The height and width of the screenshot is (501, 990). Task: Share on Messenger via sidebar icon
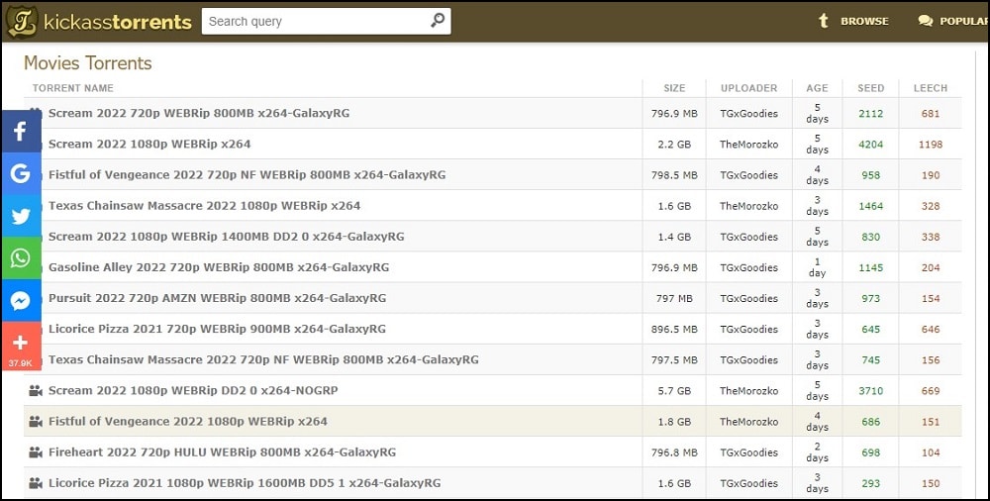[x=21, y=301]
